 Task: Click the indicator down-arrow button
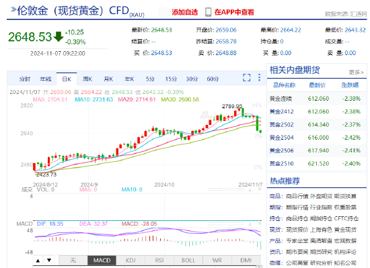click(49, 261)
